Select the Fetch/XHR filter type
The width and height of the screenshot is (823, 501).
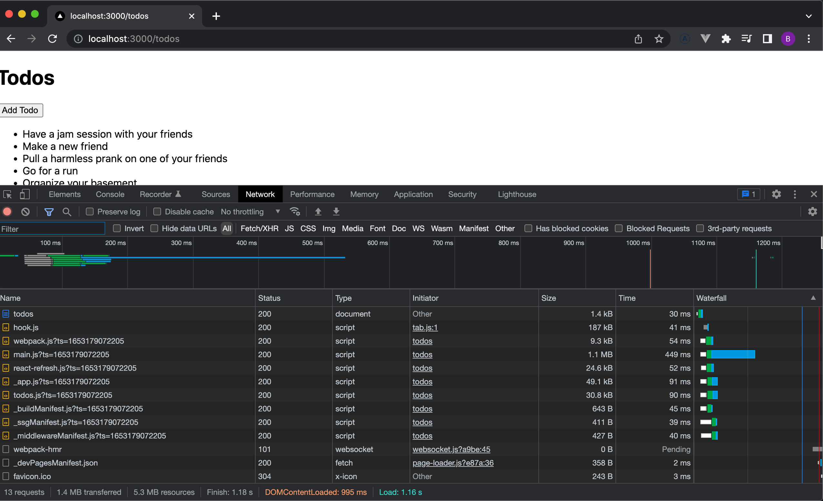click(259, 229)
